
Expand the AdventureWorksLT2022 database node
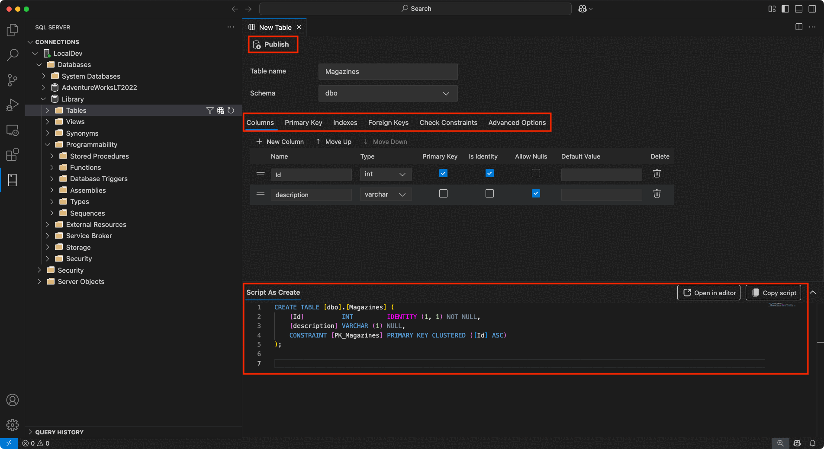coord(43,88)
